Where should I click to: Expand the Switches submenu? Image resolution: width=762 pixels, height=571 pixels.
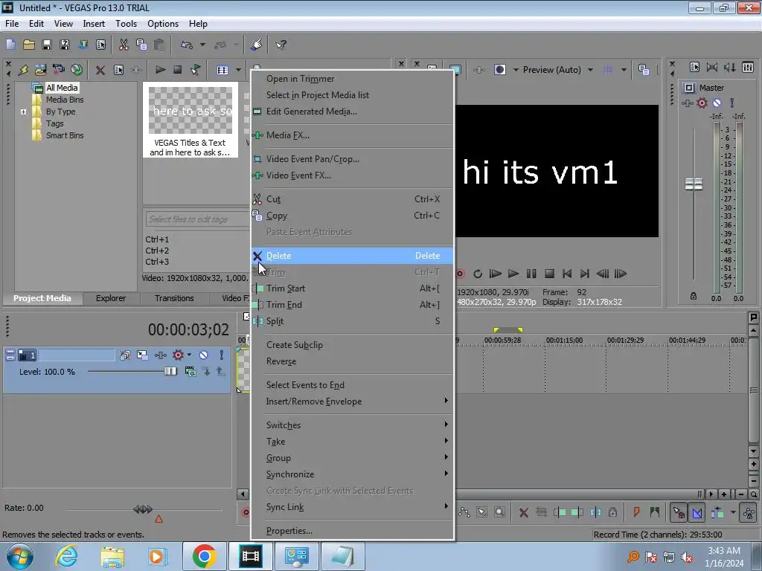point(352,425)
